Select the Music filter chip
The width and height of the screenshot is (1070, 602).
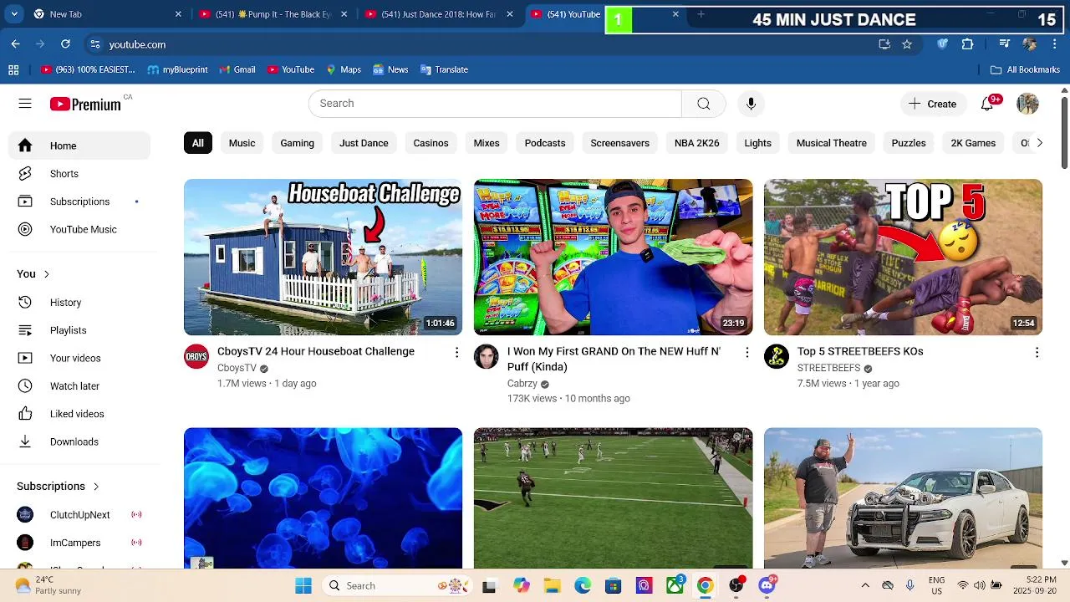click(x=242, y=143)
